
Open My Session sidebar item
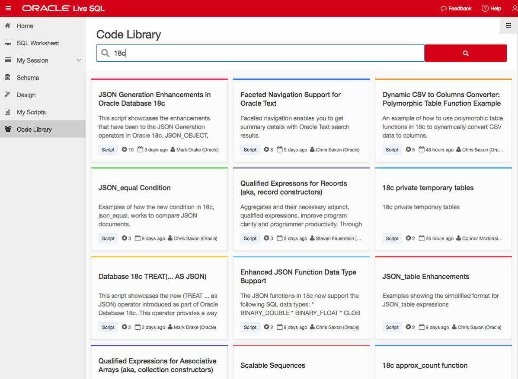32,60
